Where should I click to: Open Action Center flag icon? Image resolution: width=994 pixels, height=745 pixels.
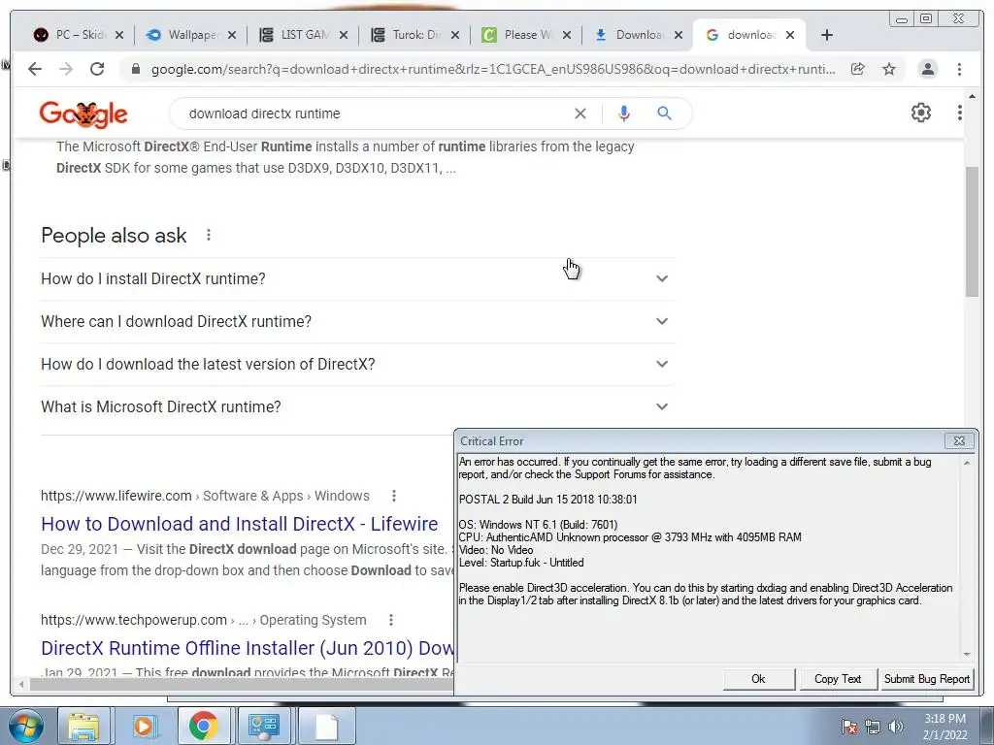coord(849,727)
